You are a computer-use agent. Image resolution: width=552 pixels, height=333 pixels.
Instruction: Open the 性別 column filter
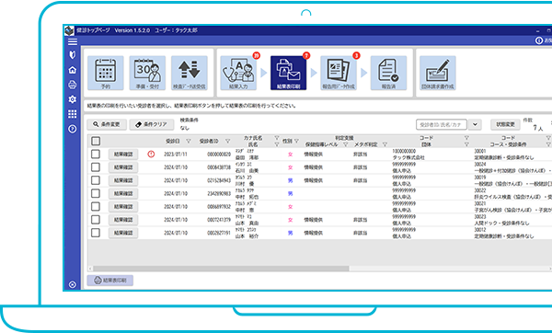pos(297,141)
